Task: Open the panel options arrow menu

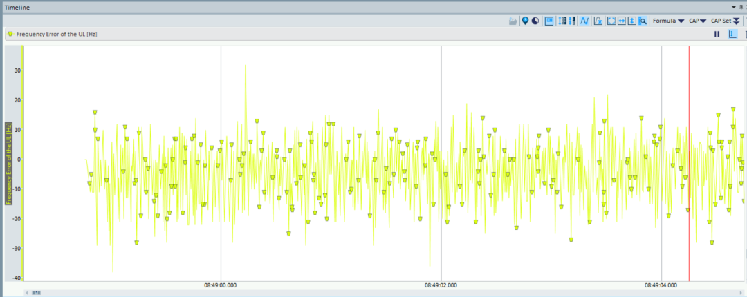Action: 736,6
